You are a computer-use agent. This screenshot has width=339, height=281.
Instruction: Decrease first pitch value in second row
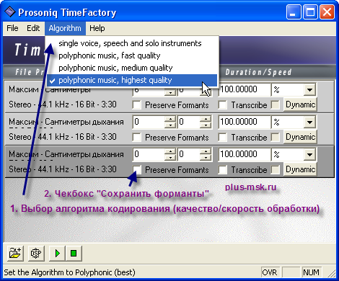[170, 125]
